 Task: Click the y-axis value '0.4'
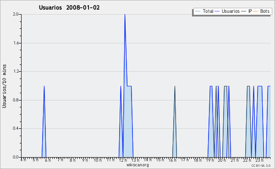tap(16, 128)
